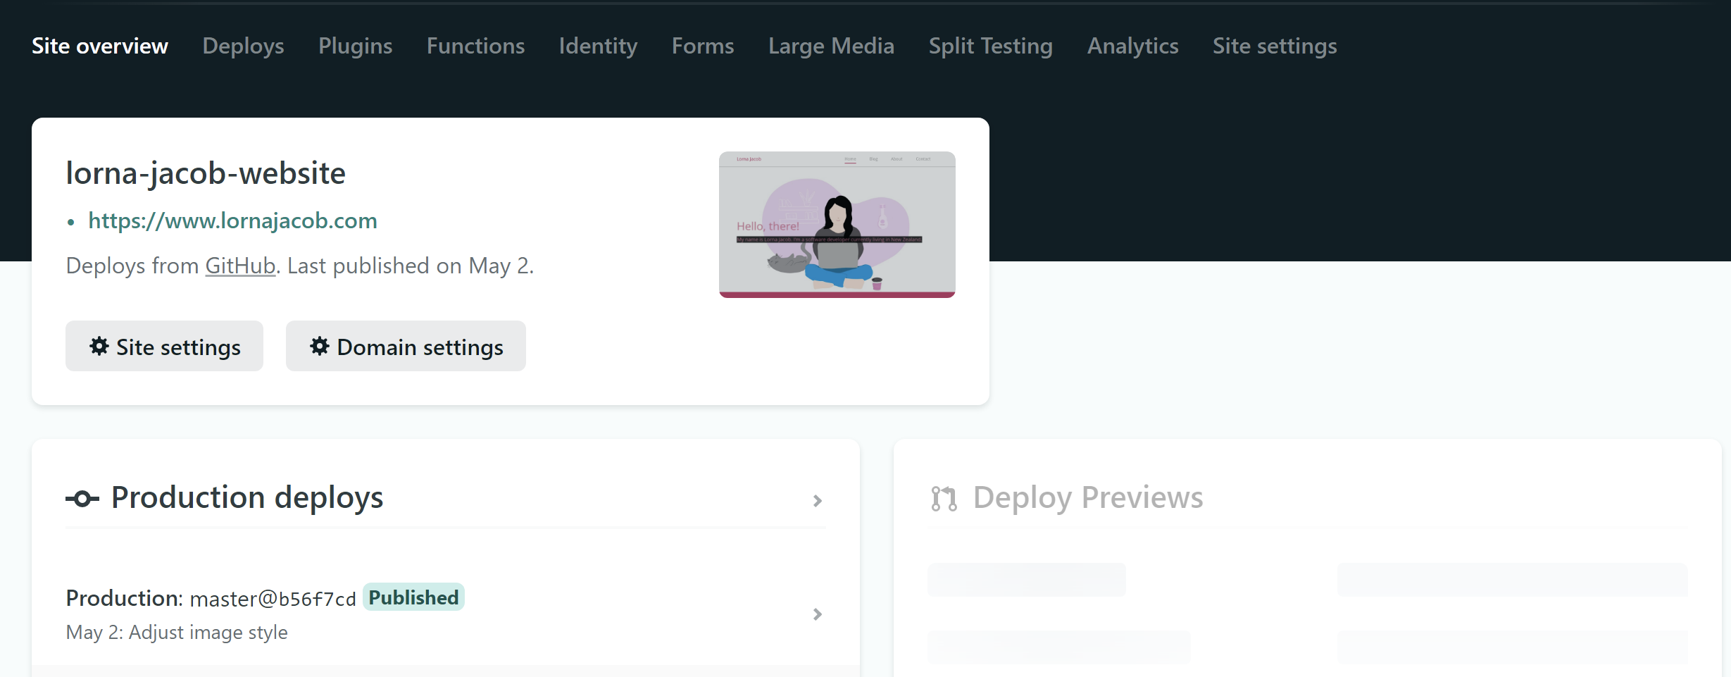This screenshot has height=677, width=1731.
Task: Switch to the Split Testing tab
Action: point(990,46)
